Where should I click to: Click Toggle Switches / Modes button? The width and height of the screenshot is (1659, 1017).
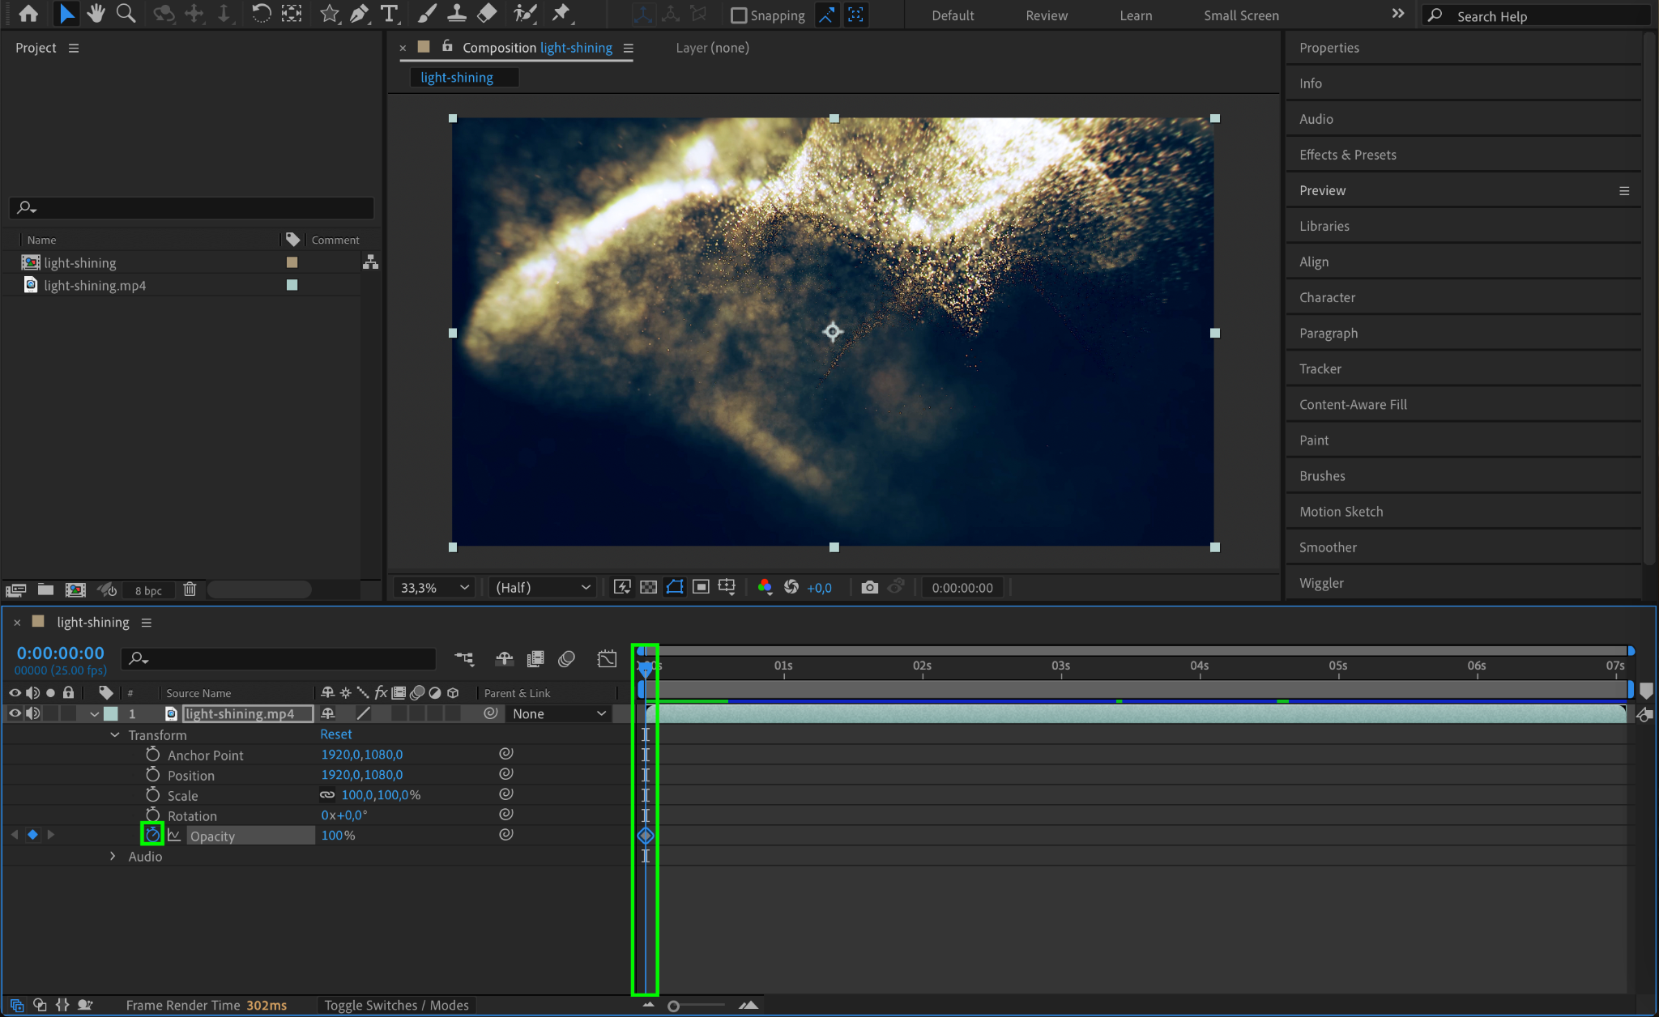tap(396, 1005)
